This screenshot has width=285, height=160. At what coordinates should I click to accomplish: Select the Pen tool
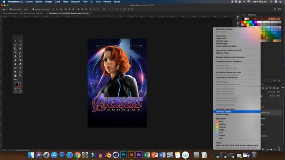(15, 68)
